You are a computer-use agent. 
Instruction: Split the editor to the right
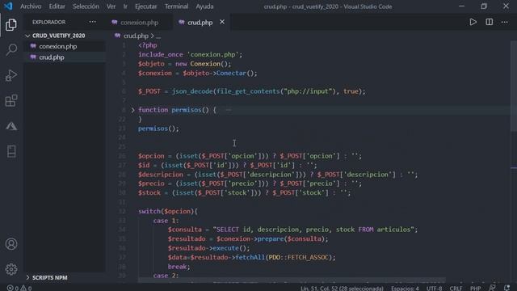coord(490,22)
